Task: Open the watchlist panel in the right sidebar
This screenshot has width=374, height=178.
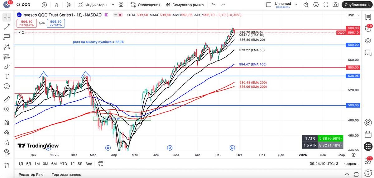Action: [368, 17]
